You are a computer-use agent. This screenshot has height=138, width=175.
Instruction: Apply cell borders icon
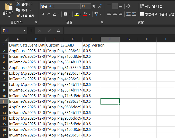pyautogui.click(x=66, y=14)
